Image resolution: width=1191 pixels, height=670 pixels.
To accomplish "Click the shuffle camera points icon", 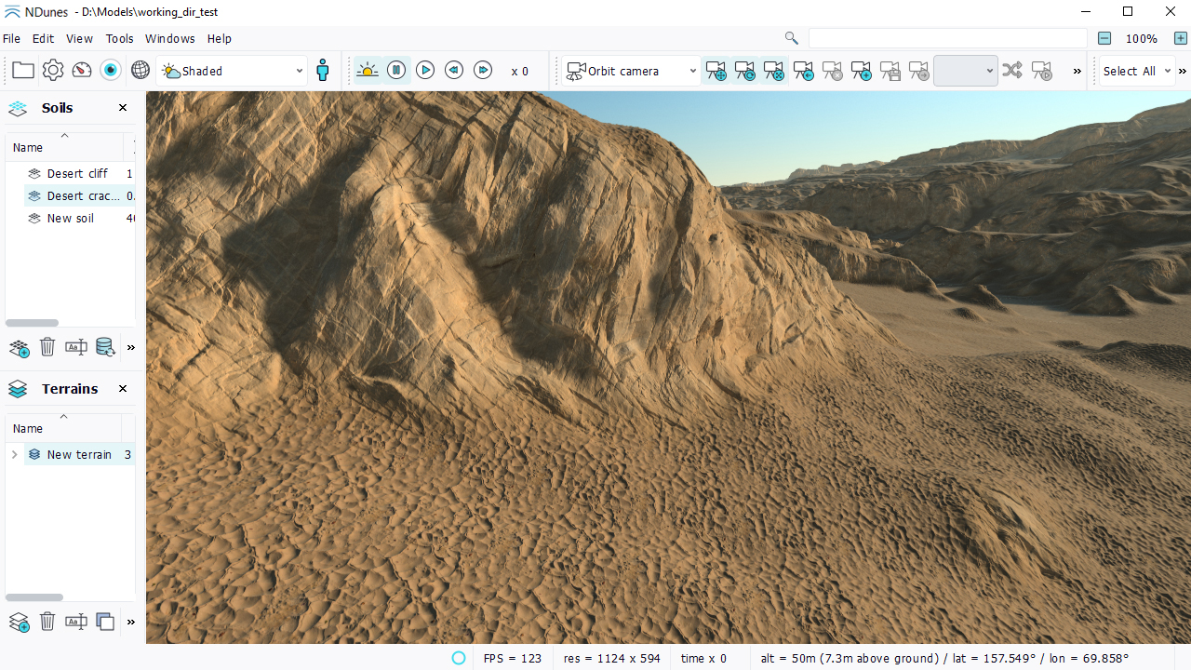I will point(1012,71).
